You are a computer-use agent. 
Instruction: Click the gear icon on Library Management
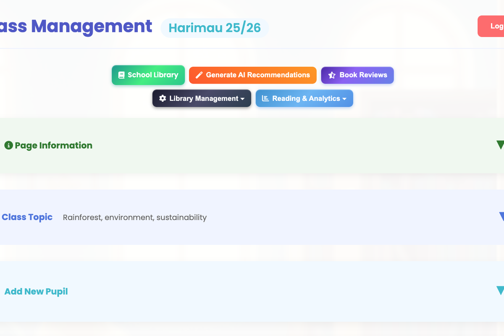click(163, 98)
